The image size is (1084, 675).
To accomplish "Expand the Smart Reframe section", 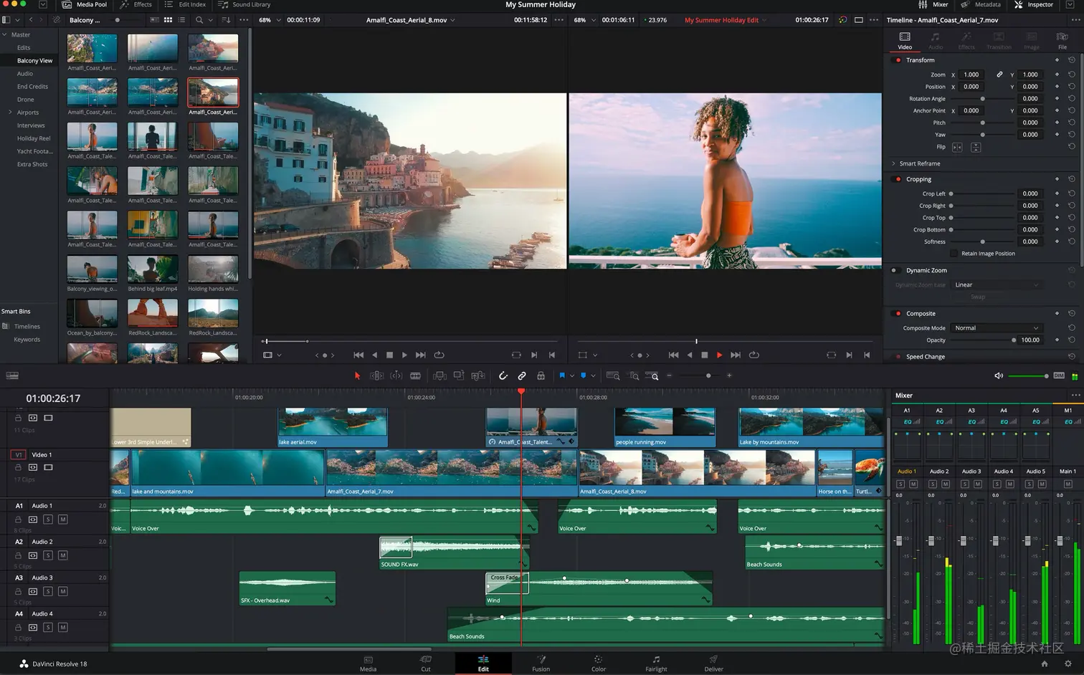I will click(x=893, y=163).
